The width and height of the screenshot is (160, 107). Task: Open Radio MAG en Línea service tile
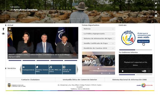tap(55, 69)
